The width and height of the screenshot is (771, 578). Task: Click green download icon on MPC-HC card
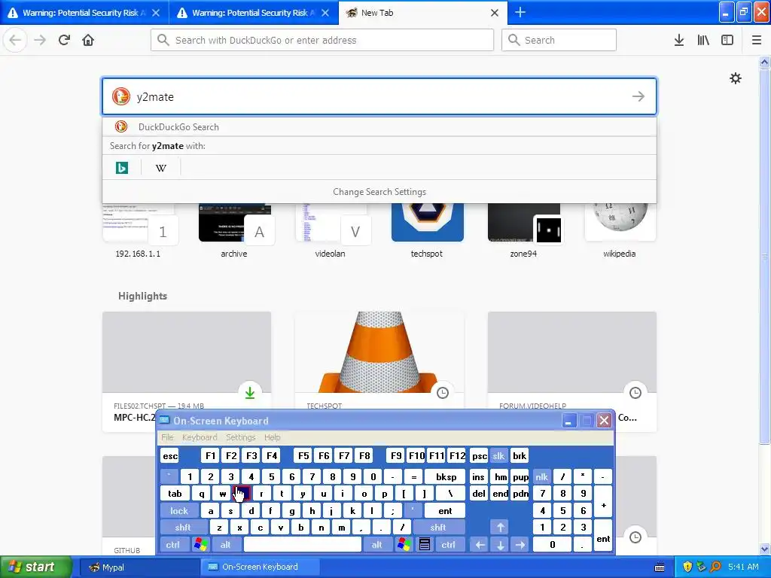(x=250, y=392)
